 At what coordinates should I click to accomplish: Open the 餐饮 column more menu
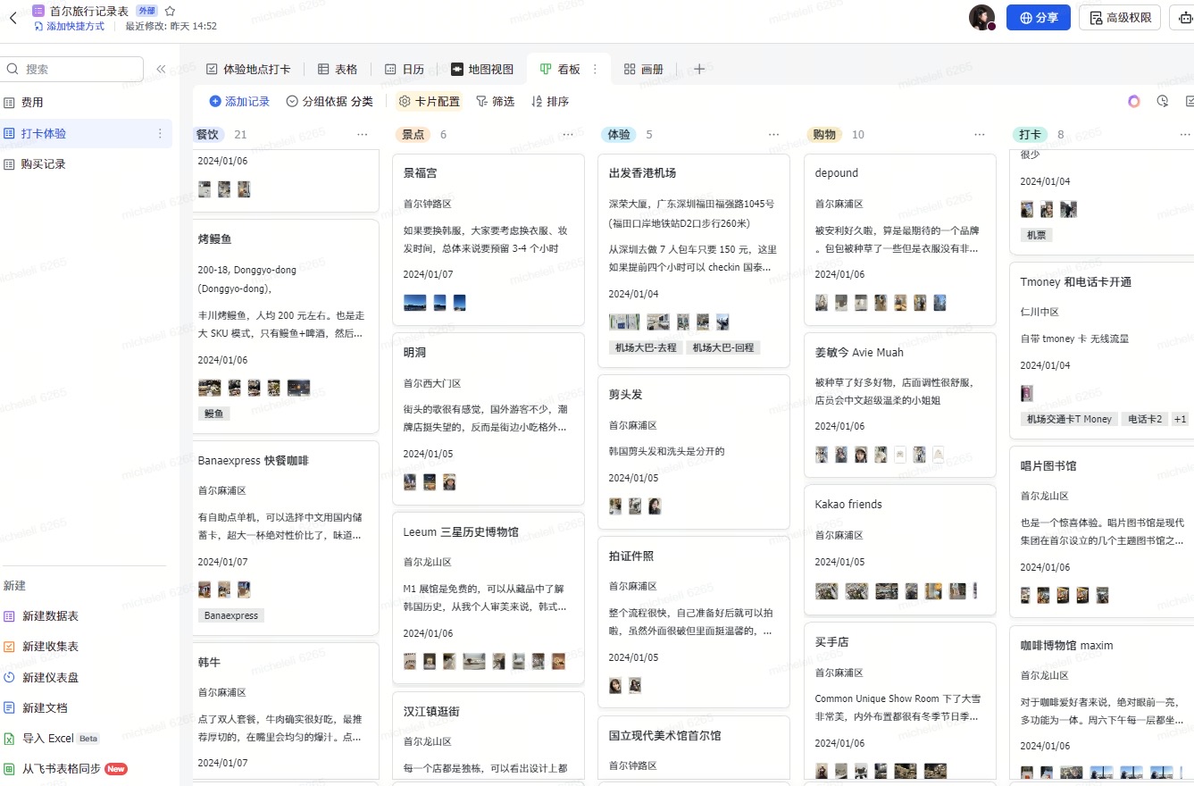coord(362,134)
